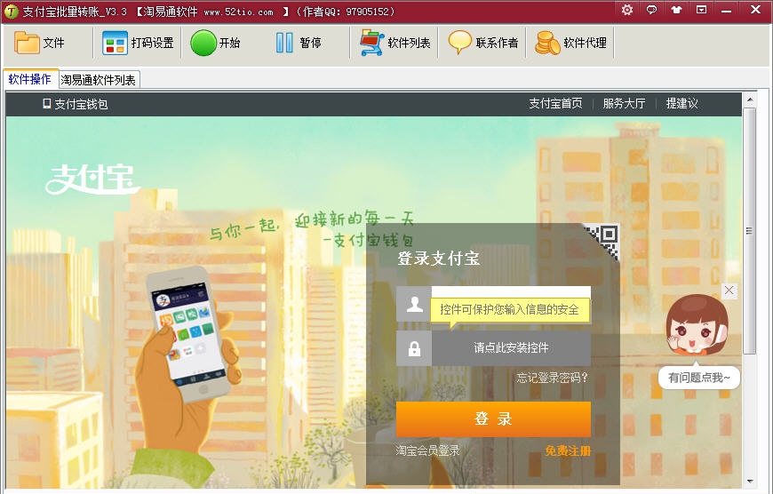
Task: Open 软件代理 coins toolbar button
Action: pyautogui.click(x=571, y=43)
